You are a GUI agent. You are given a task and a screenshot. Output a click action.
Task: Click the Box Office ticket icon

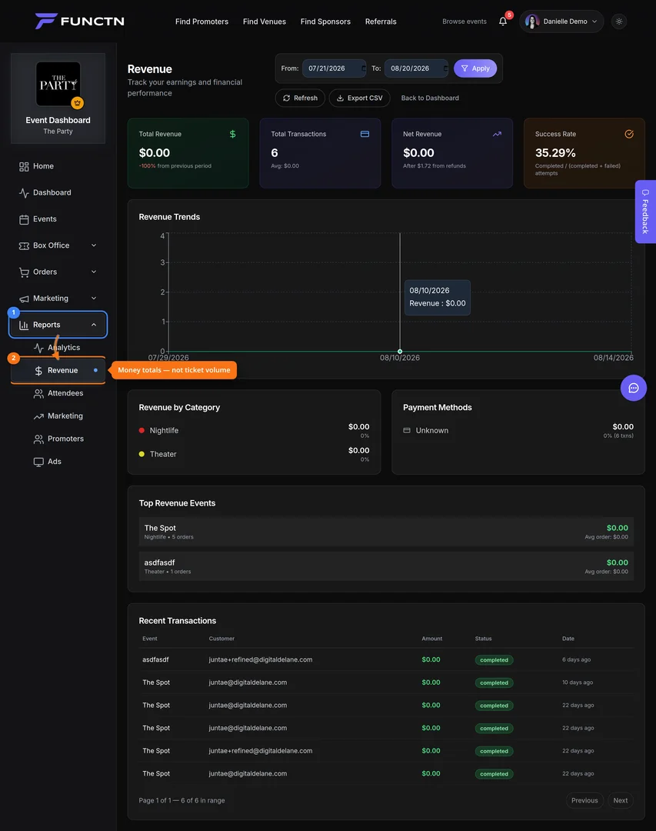[x=24, y=246]
